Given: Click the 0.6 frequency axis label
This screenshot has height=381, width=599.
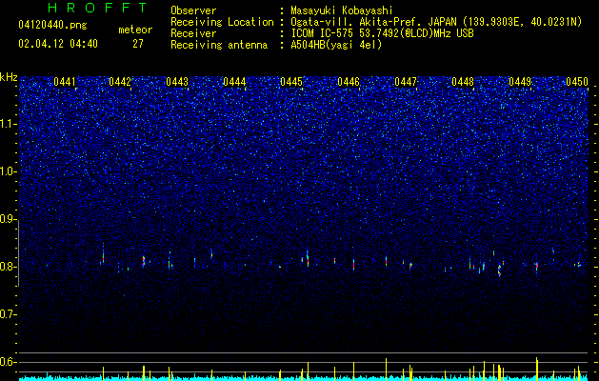Looking at the screenshot, I should (9, 362).
